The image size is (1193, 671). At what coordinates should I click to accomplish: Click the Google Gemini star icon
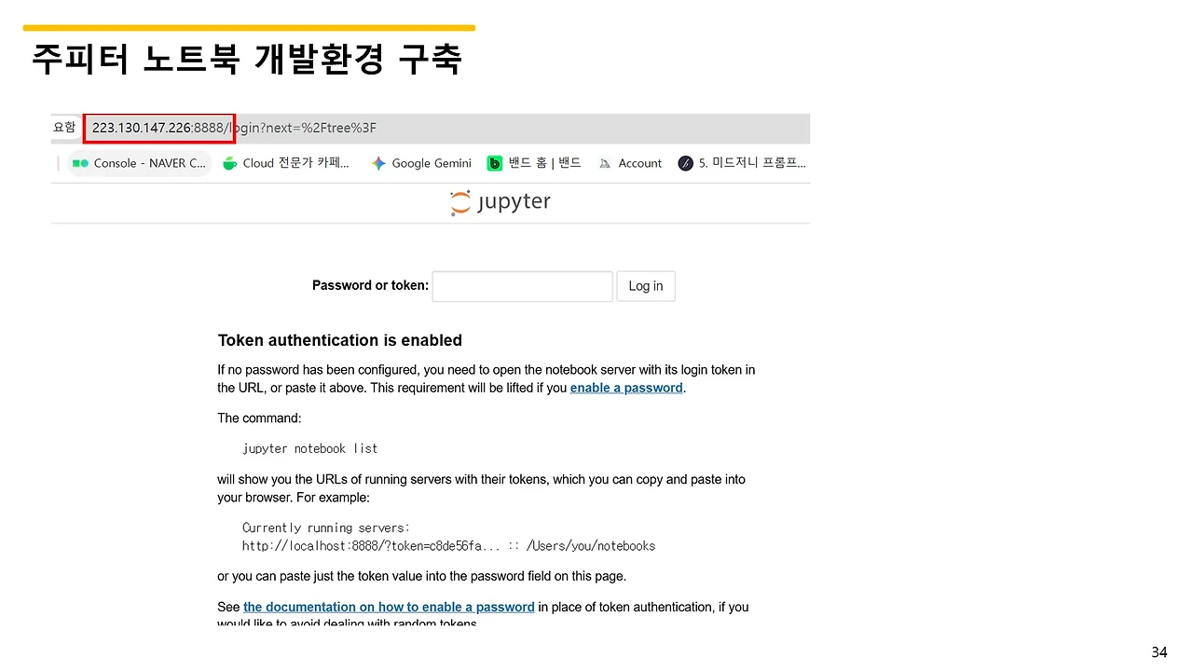pos(378,162)
